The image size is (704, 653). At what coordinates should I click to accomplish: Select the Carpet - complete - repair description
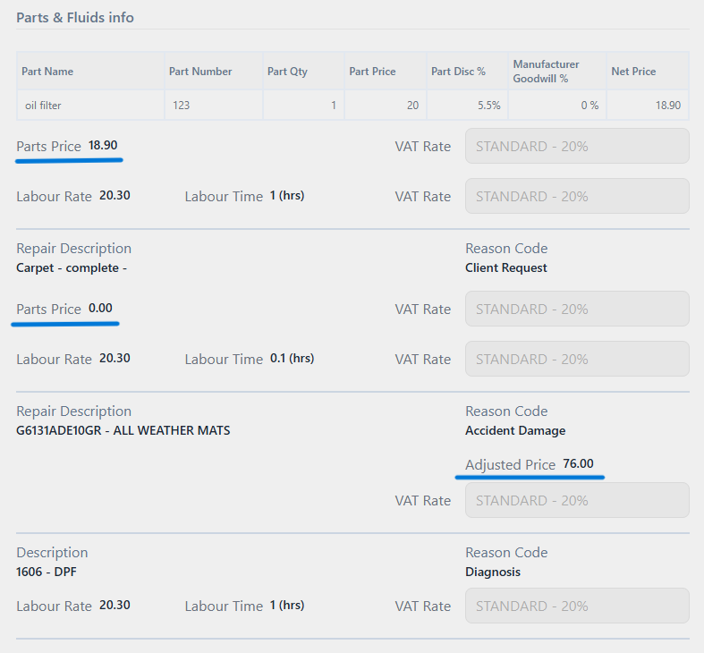(72, 267)
